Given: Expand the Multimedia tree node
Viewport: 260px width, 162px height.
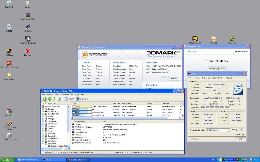Looking at the screenshot, I should [x=43, y=121].
